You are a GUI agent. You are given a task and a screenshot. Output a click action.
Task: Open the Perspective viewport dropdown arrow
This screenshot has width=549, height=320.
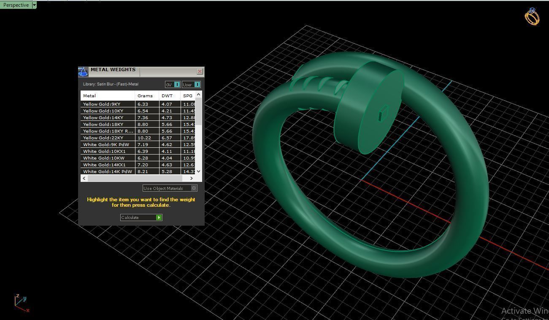click(34, 5)
